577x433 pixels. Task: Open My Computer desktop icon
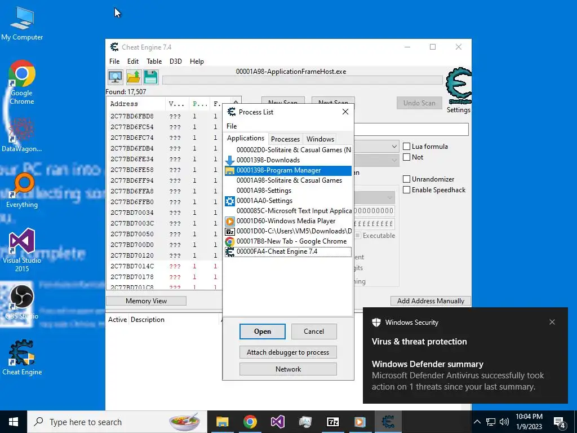click(22, 24)
